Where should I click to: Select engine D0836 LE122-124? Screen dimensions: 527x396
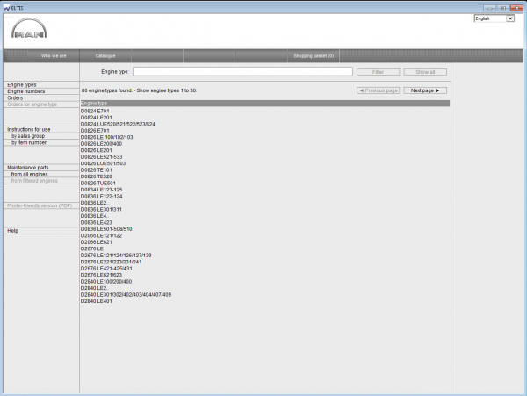102,196
